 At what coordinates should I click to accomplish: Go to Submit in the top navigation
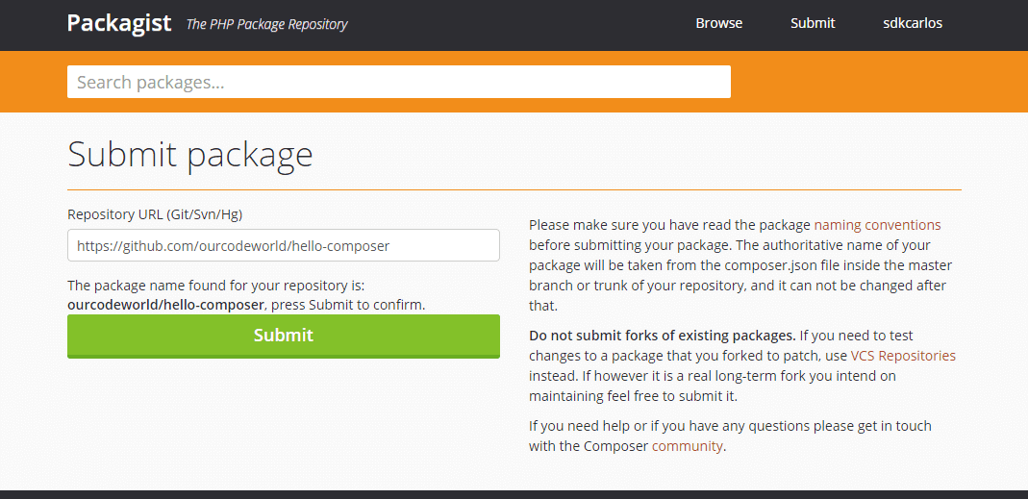pyautogui.click(x=813, y=23)
